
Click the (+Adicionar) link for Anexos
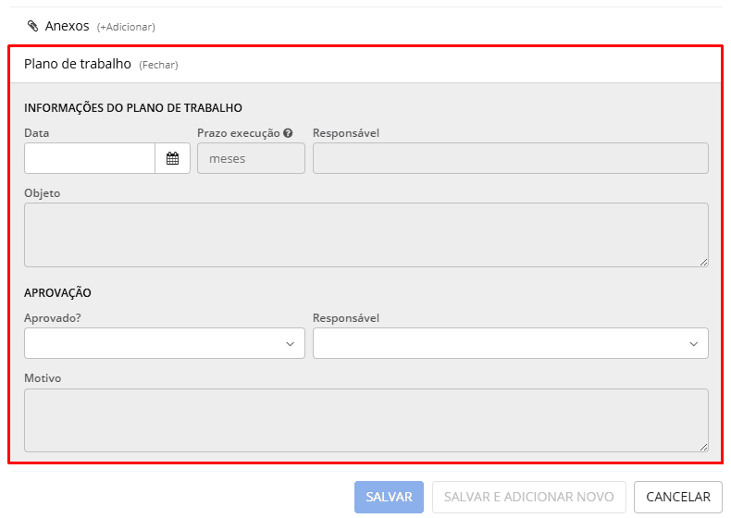point(126,27)
